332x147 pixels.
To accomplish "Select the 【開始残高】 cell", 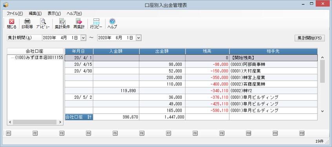I will 274,58.
